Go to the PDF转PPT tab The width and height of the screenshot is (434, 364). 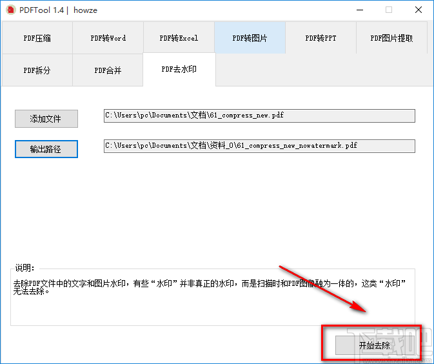click(321, 38)
